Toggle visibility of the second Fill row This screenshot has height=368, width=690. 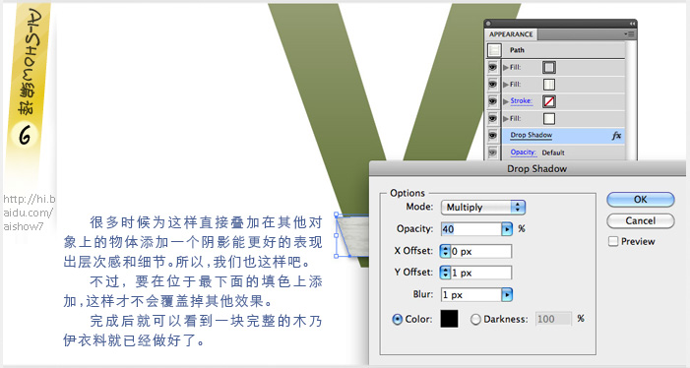click(492, 84)
